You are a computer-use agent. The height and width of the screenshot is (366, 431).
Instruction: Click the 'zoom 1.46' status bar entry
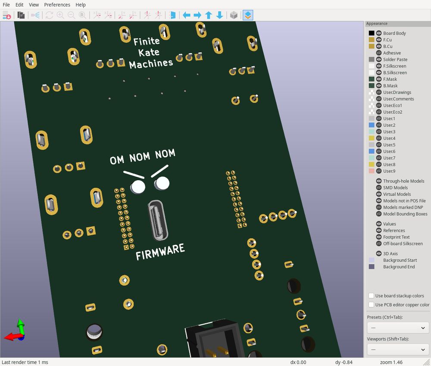pyautogui.click(x=391, y=362)
